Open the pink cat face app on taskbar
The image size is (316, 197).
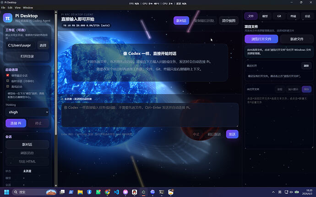tap(125, 192)
